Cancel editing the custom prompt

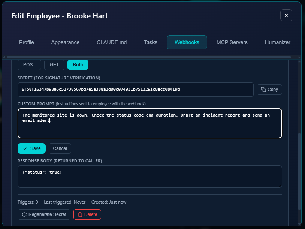(60, 148)
